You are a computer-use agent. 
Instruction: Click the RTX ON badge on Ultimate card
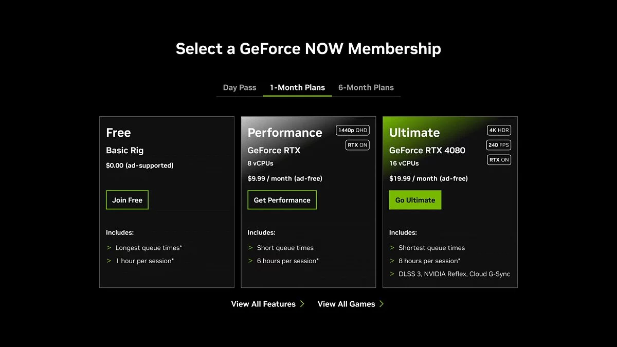(x=499, y=160)
